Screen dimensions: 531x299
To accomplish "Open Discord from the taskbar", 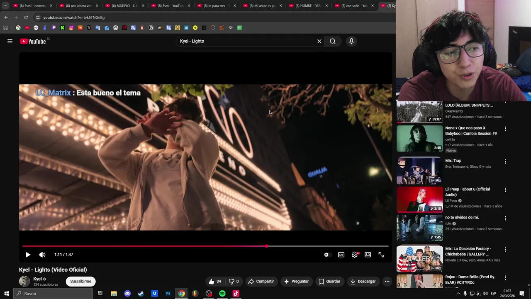I will tap(127, 294).
